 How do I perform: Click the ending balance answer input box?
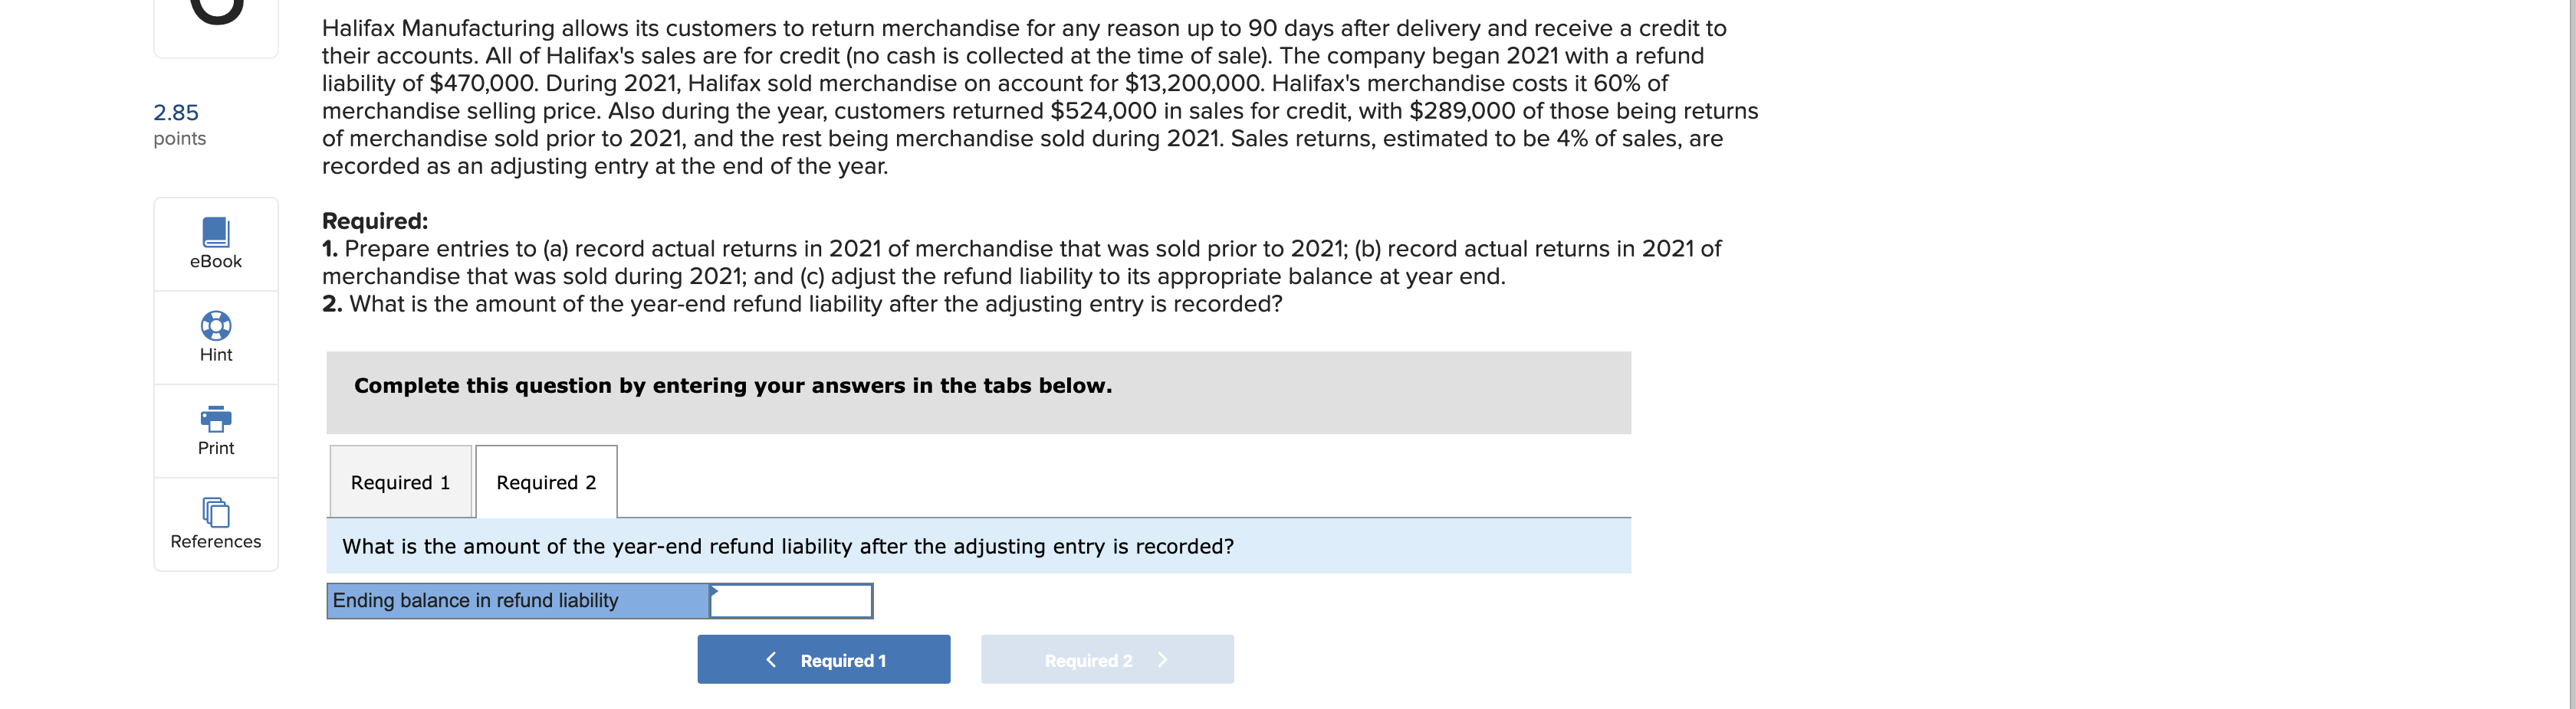pos(790,600)
